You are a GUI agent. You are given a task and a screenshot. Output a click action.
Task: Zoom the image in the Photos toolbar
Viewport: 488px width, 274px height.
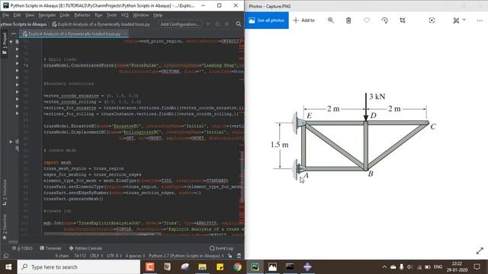tap(330, 21)
